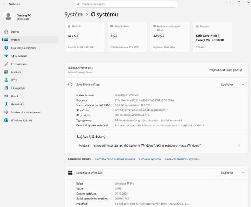
Task: Open Přizpůsobení with the brush icon
Action: (x=6, y=64)
